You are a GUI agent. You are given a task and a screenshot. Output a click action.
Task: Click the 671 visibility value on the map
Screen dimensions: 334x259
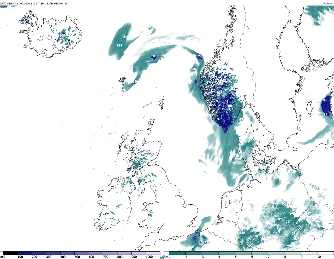tap(120, 45)
